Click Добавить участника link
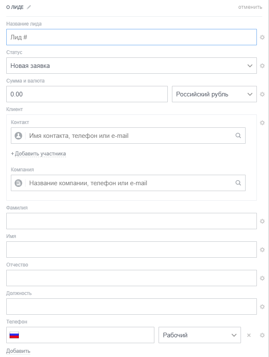This screenshot has width=269, height=357. click(x=40, y=154)
